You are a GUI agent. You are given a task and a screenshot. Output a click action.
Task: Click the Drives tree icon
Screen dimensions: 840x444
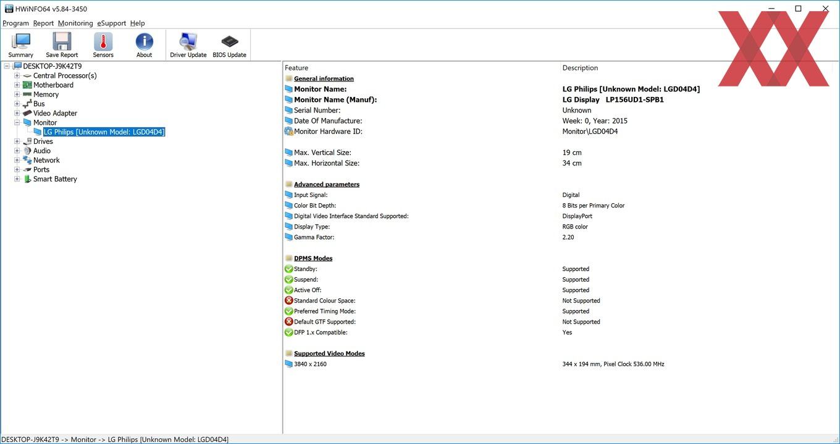tap(27, 141)
